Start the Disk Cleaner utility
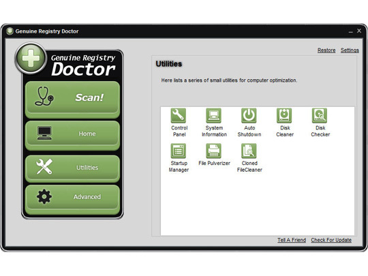Image resolution: width=368 pixels, height=276 pixels. tap(284, 115)
